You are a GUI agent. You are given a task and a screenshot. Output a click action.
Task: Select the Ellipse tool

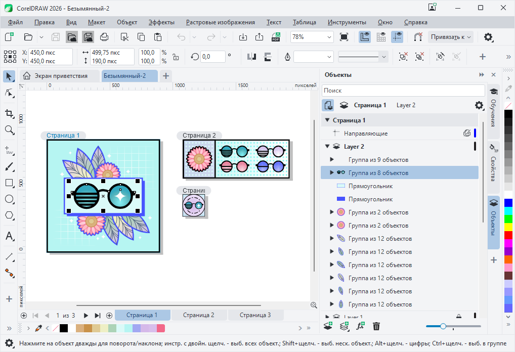pyautogui.click(x=9, y=199)
